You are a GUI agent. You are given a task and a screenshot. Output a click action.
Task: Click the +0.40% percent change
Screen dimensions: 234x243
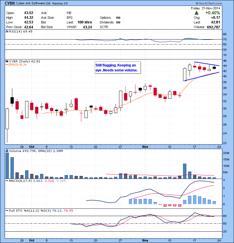point(213,13)
